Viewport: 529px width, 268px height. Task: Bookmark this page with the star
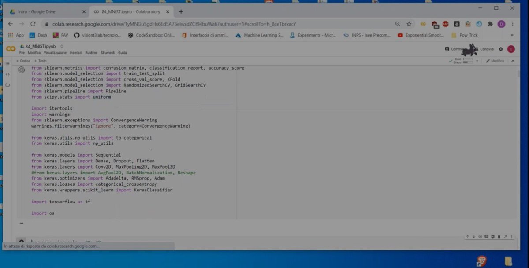point(409,24)
